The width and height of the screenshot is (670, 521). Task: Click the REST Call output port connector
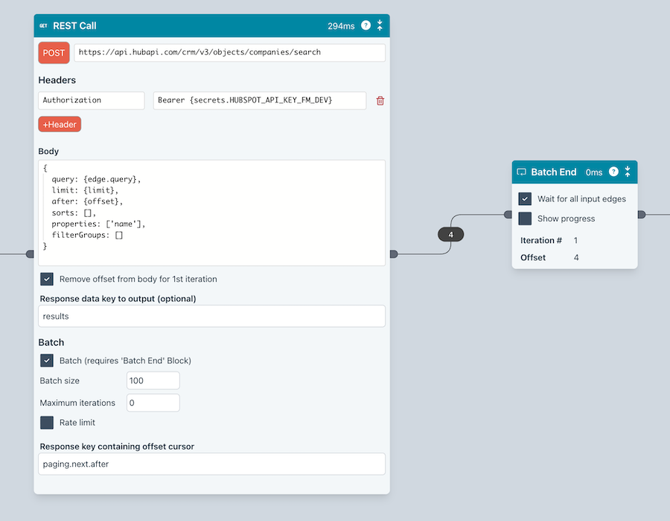[393, 254]
